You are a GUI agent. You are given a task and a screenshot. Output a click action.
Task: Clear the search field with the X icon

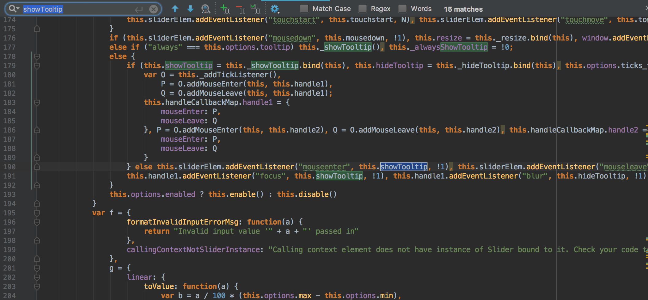coord(153,9)
